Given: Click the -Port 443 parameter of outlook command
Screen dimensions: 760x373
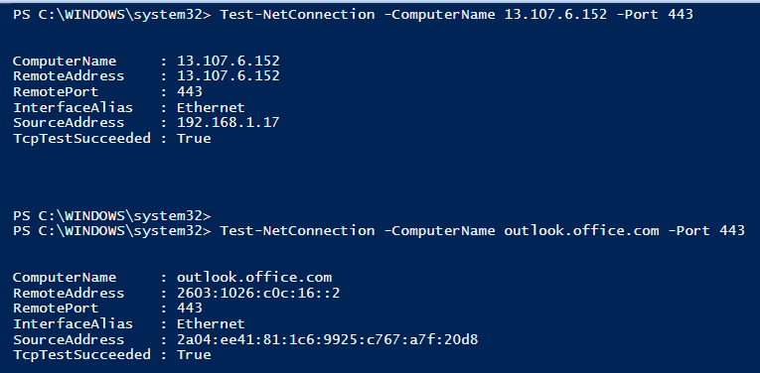Looking at the screenshot, I should [706, 230].
